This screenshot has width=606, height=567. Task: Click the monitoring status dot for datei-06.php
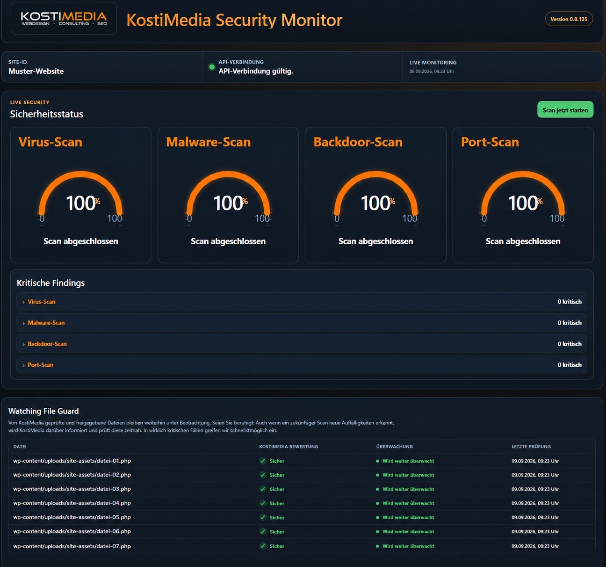coord(377,532)
